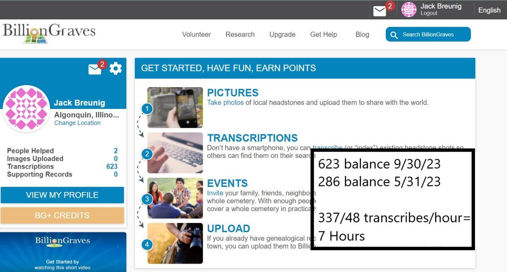Click the UPLOAD heading
Screen dimensions: 507x272
click(x=229, y=228)
